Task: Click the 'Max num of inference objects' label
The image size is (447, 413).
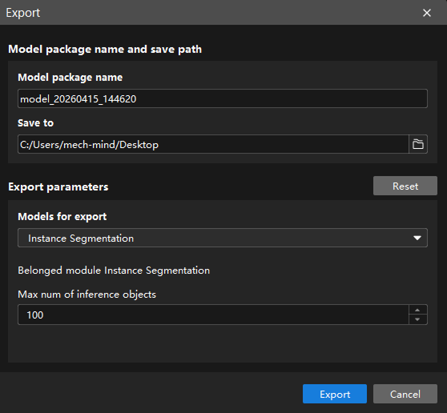Action: click(x=87, y=295)
